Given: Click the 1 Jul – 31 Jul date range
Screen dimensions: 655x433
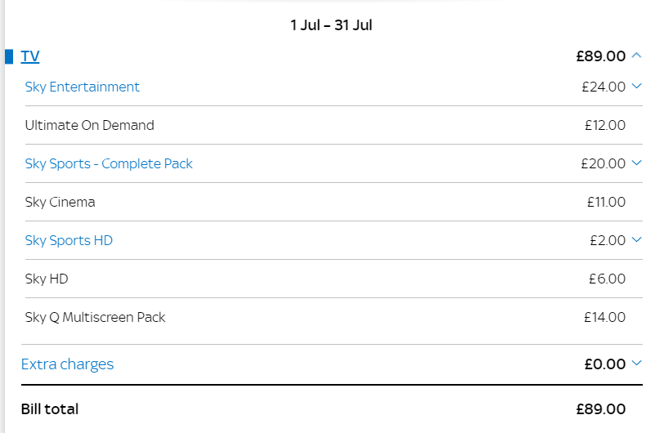Looking at the screenshot, I should point(331,25).
